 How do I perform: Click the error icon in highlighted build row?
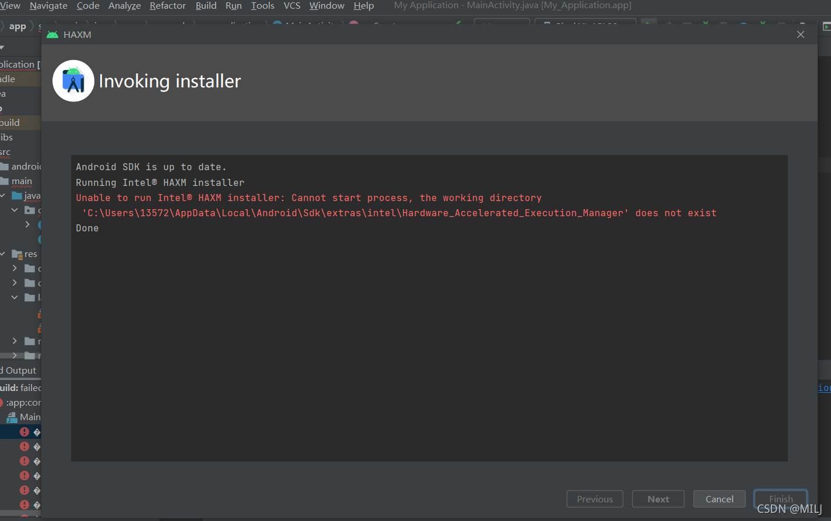(x=24, y=432)
